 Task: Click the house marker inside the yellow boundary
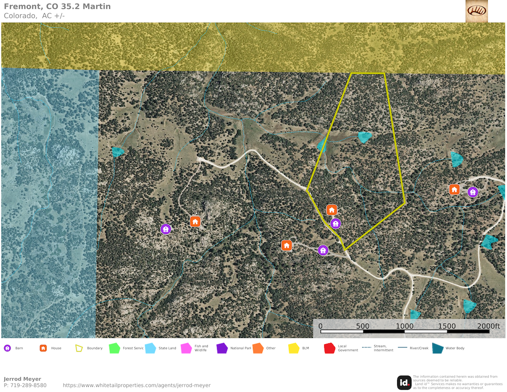(x=332, y=210)
